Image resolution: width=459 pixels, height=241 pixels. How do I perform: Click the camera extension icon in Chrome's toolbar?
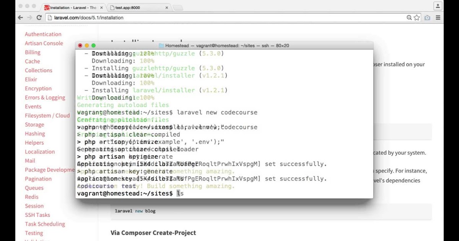coord(427,18)
